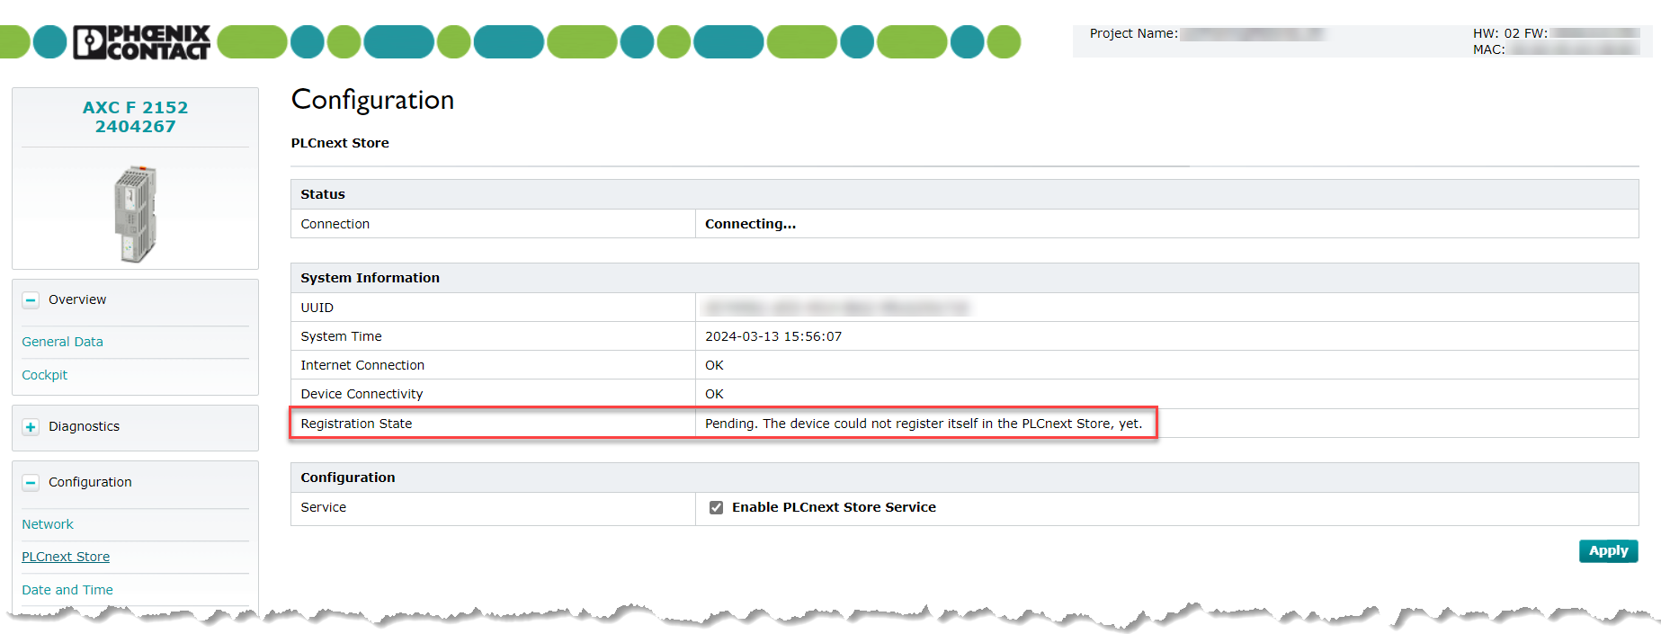1661x634 pixels.
Task: Click the Configuration section label in sidebar
Action: coord(90,482)
